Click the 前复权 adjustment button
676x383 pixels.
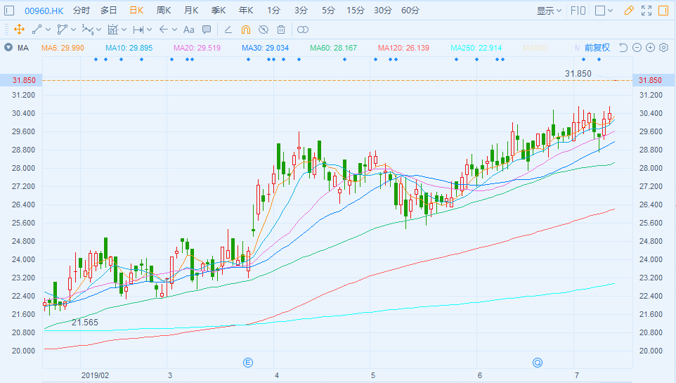point(597,48)
